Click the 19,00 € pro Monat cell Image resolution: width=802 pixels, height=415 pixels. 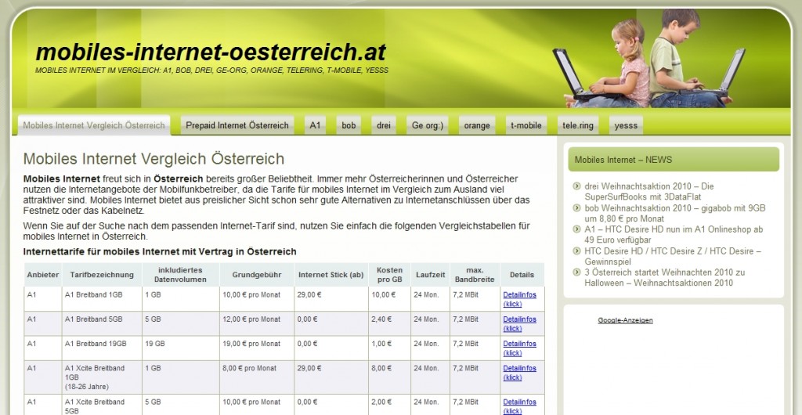(x=257, y=348)
